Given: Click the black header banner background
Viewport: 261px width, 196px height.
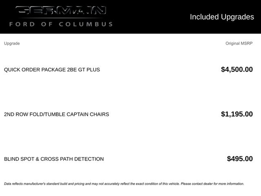Looking at the screenshot, I should click(x=150, y=17).
